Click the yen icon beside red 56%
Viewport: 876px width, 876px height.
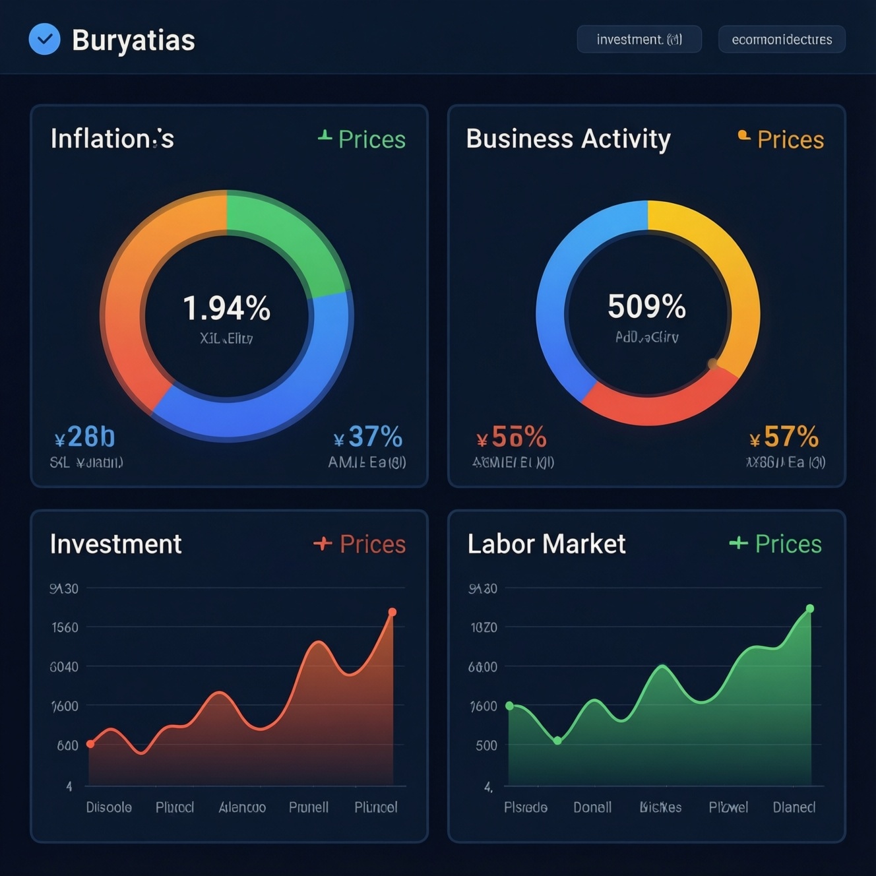point(482,440)
